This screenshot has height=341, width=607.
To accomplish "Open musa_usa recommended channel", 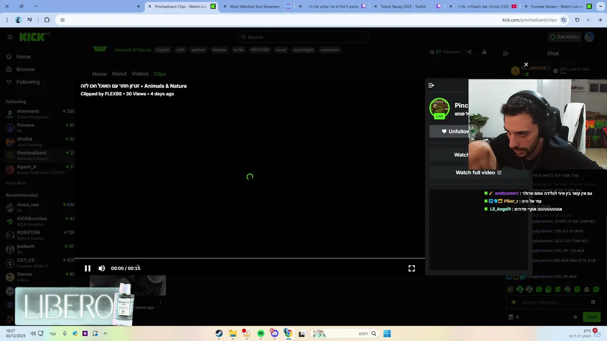I will [39, 207].
